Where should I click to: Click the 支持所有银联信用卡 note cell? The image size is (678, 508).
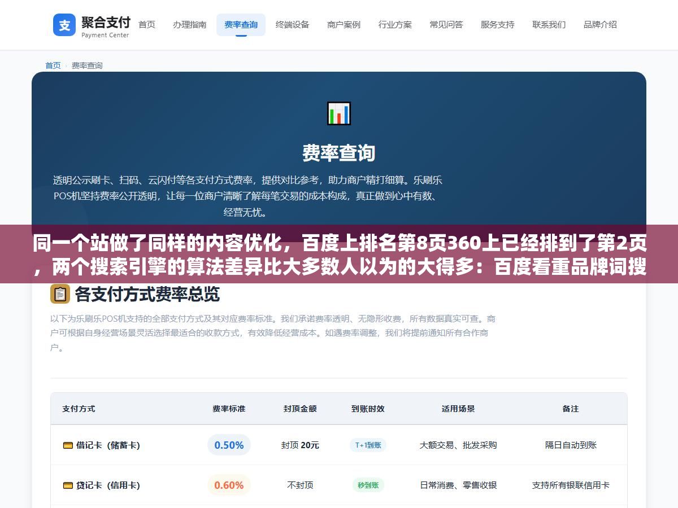(571, 485)
